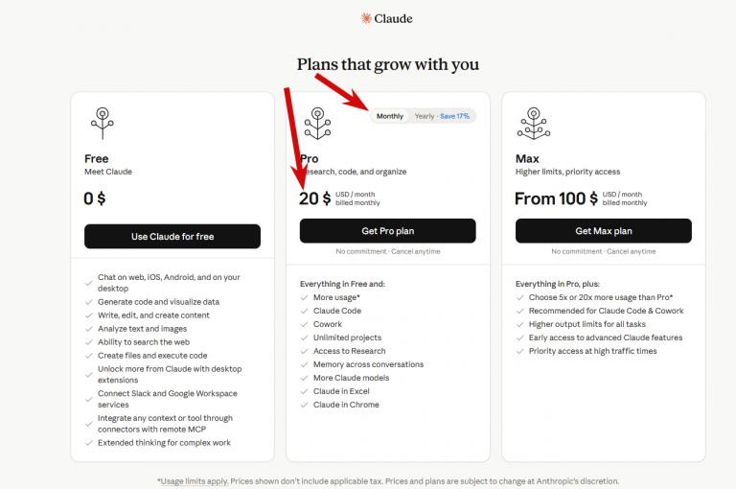The width and height of the screenshot is (736, 489).
Task: Click 'Meet Claude' subtitle
Action: click(x=108, y=172)
